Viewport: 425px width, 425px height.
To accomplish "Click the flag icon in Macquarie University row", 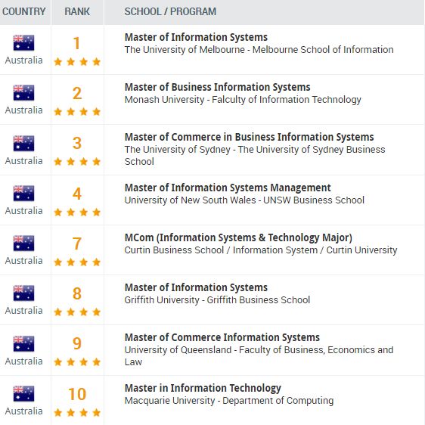I will (x=24, y=393).
